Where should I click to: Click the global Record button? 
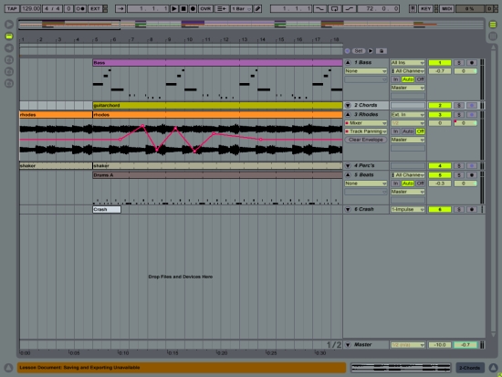(193, 8)
